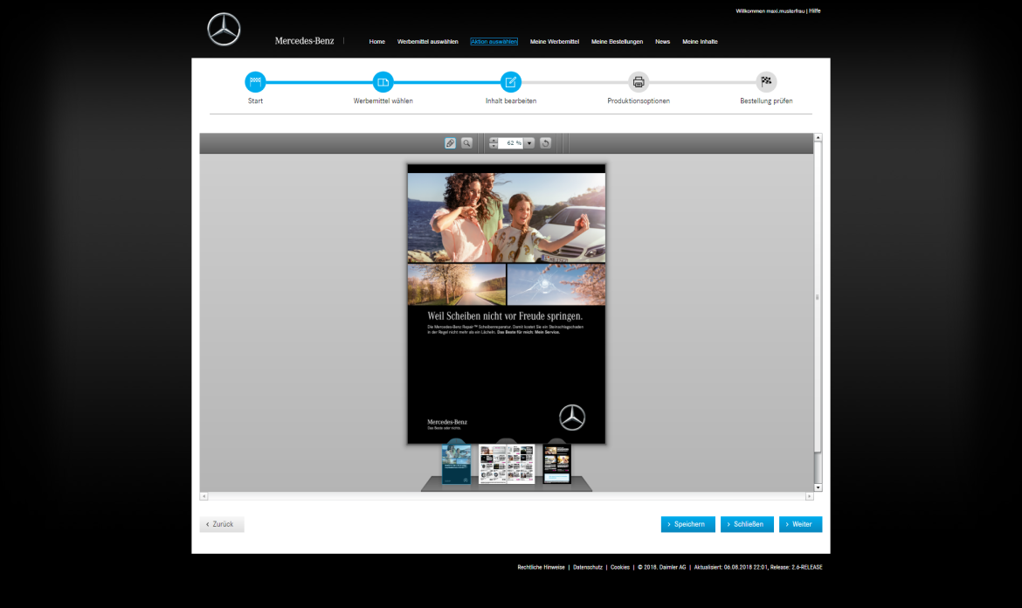Click the horizontal scrollbar right arrow

[810, 496]
